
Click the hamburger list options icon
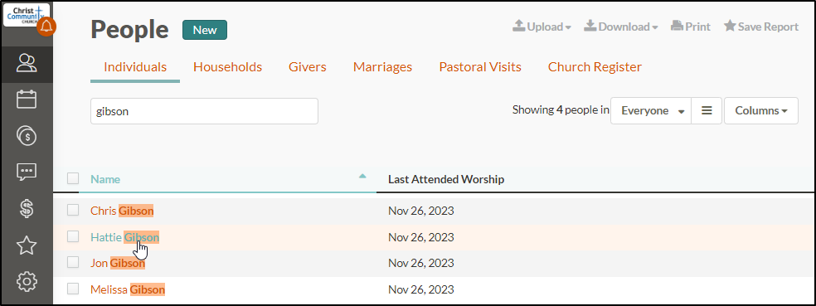[707, 111]
